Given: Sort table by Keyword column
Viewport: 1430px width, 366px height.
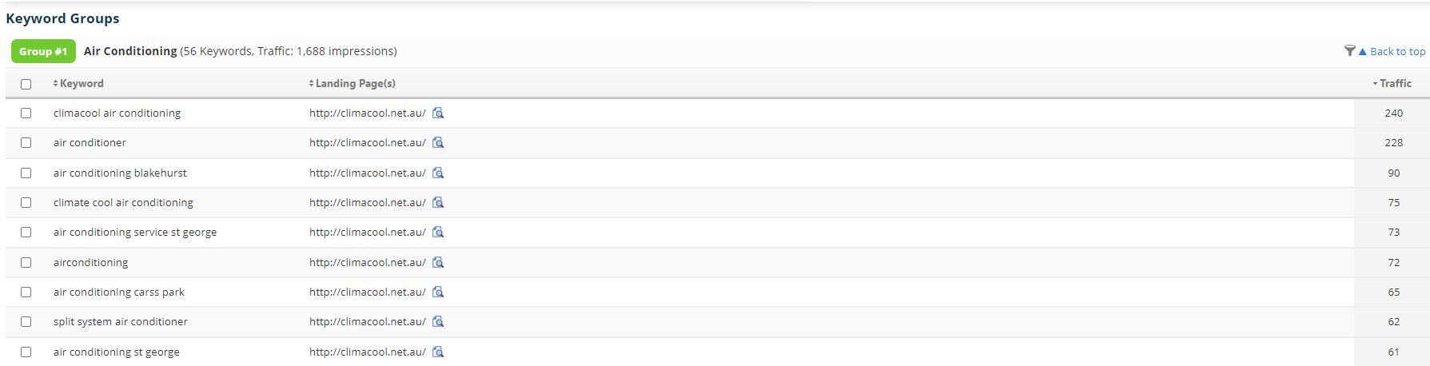Looking at the screenshot, I should click(x=81, y=84).
